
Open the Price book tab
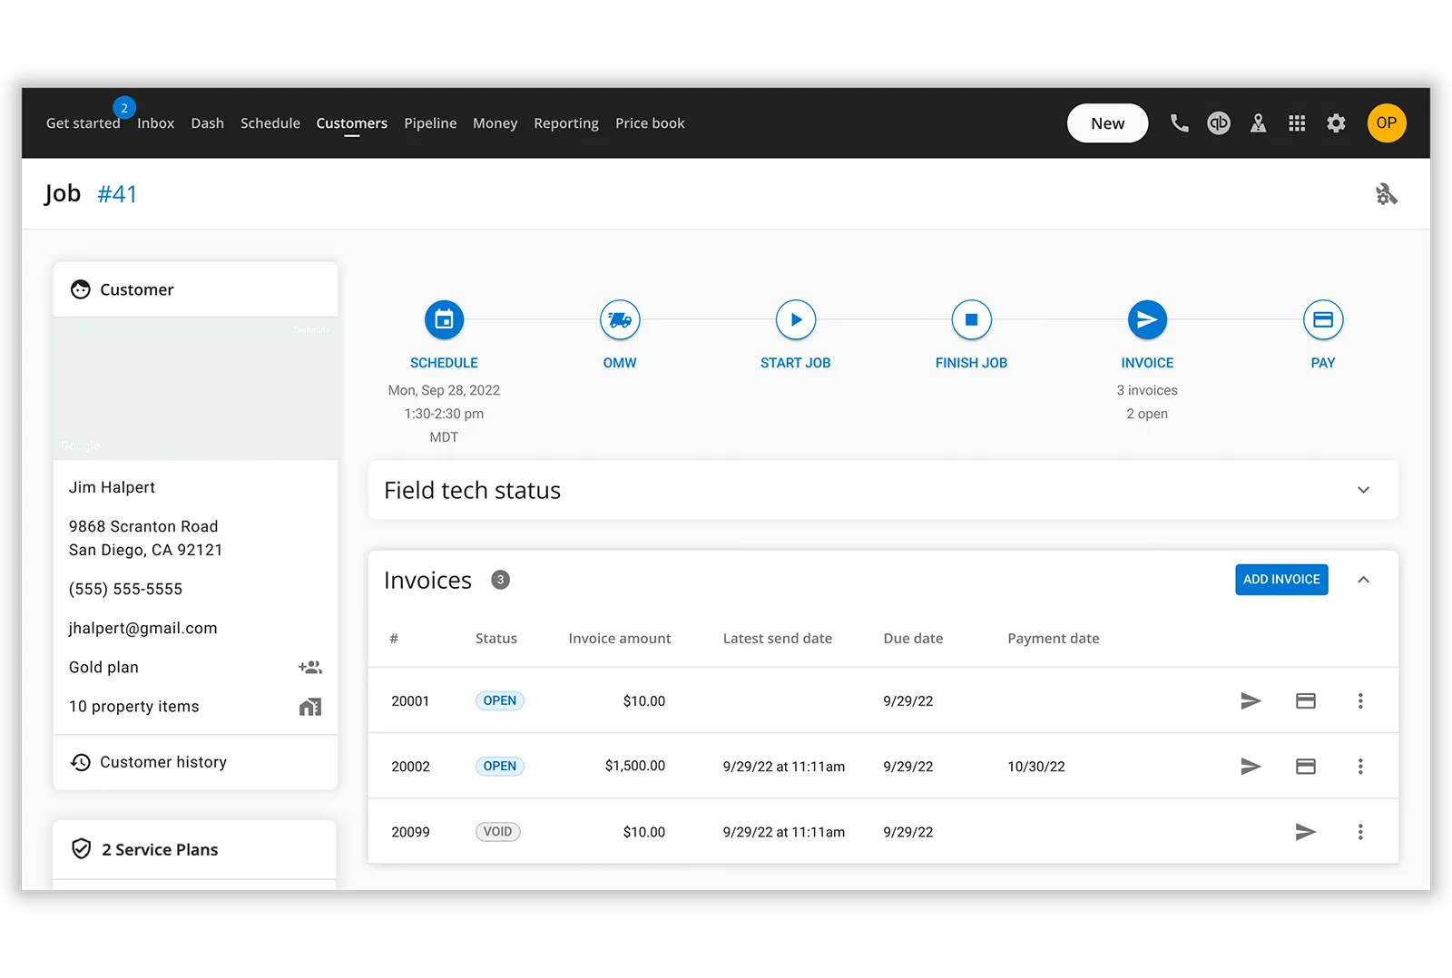click(x=650, y=123)
